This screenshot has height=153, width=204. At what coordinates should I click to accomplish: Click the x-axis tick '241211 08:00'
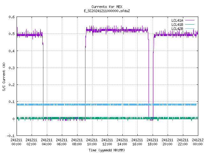[x=77, y=142]
